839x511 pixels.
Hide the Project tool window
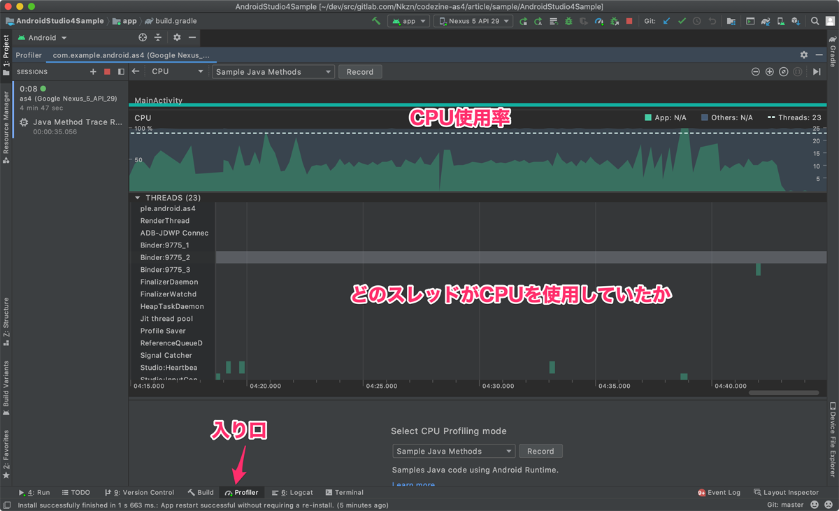click(x=192, y=38)
